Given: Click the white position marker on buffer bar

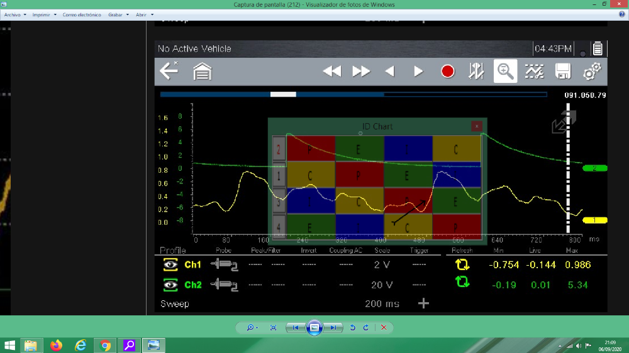Looking at the screenshot, I should pyautogui.click(x=283, y=94).
